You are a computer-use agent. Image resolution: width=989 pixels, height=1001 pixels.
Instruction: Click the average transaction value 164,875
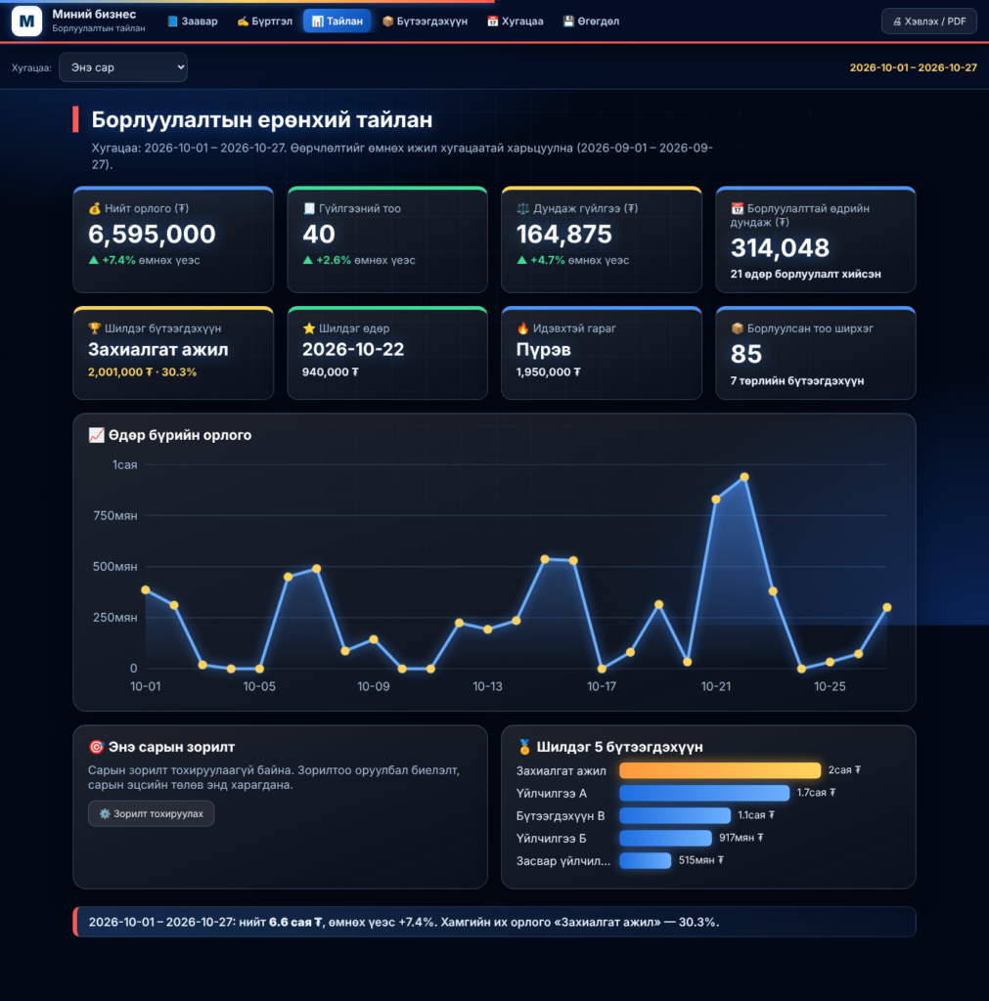[x=564, y=235]
